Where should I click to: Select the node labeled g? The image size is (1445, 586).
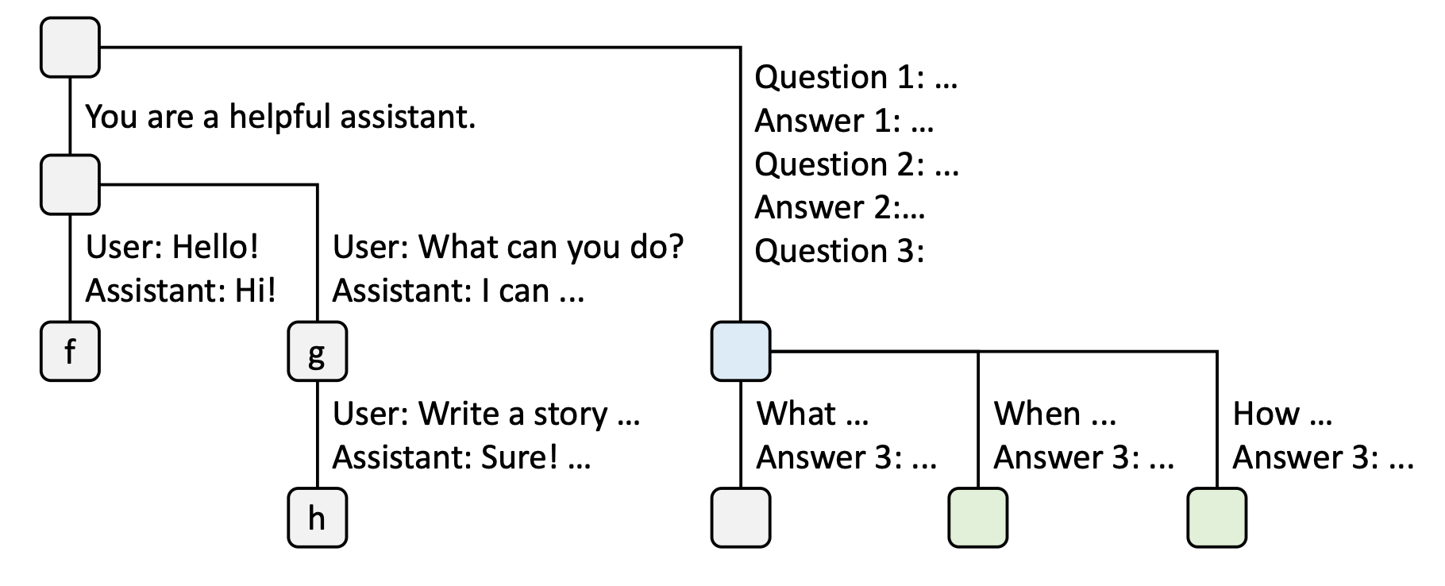[x=317, y=351]
